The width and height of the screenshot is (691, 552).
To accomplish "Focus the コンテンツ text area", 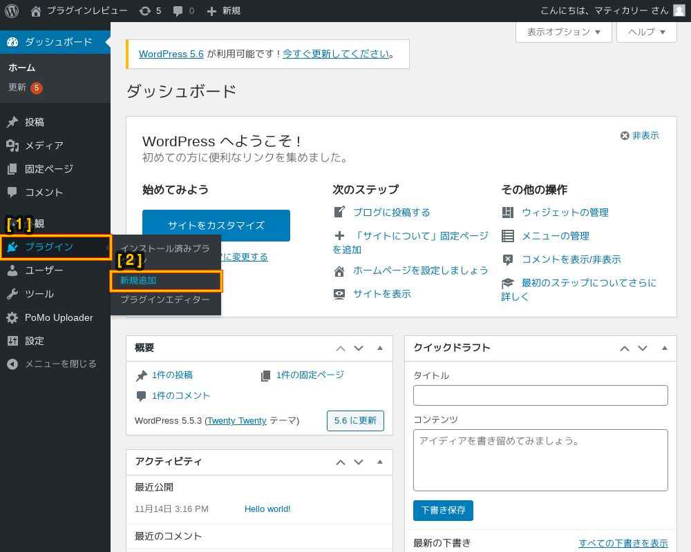I will click(540, 460).
